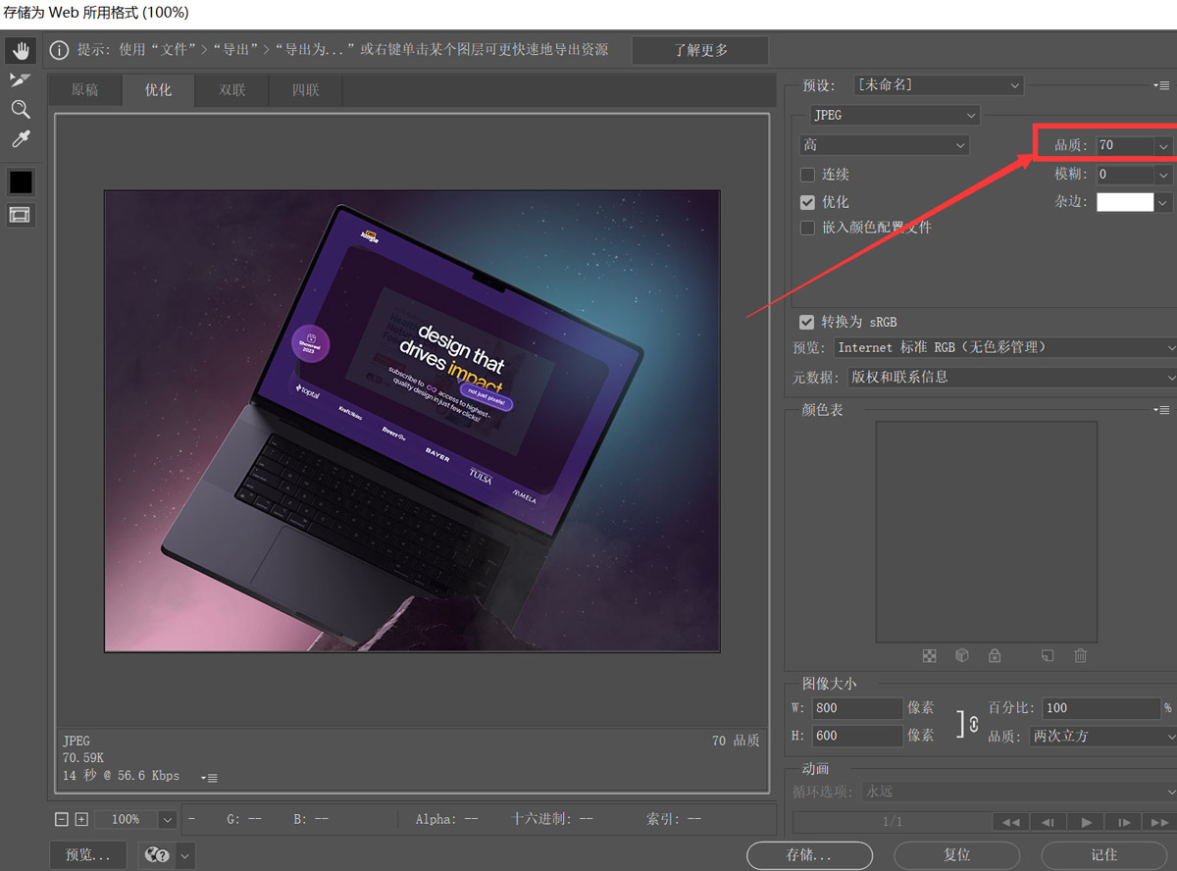Click the info icon beside the tip text

click(59, 50)
